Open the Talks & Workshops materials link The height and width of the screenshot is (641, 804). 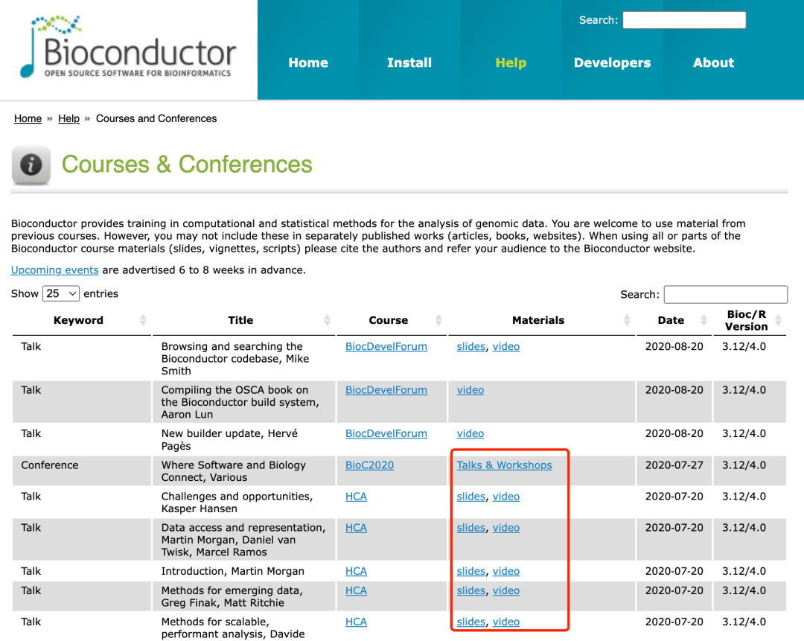[504, 465]
